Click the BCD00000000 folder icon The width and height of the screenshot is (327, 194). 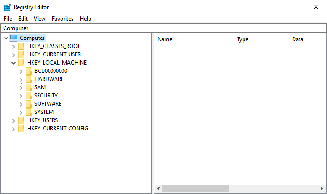point(28,71)
